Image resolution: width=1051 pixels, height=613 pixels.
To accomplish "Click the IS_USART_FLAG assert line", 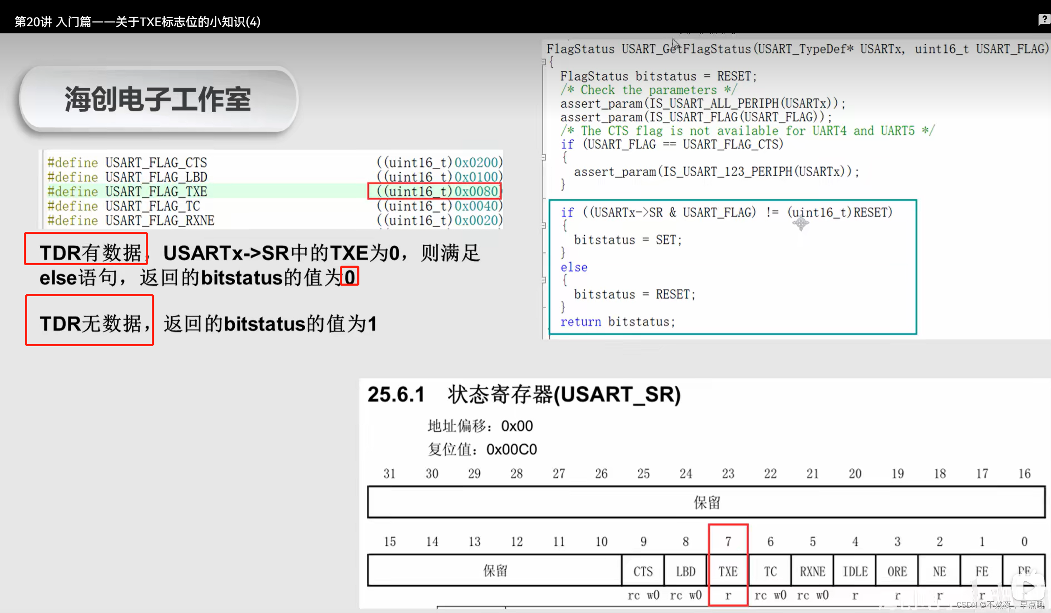I will coord(696,117).
